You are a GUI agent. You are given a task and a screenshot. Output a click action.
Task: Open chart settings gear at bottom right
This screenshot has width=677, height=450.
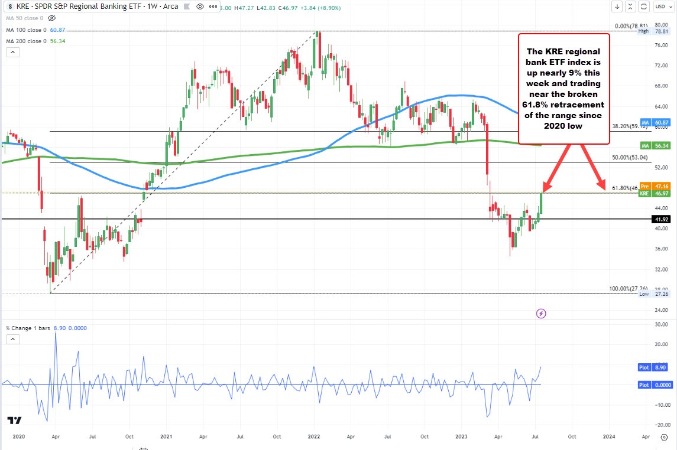point(665,437)
